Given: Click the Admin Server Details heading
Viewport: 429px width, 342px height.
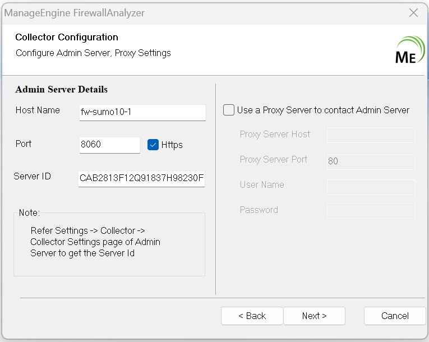Looking at the screenshot, I should tap(62, 90).
